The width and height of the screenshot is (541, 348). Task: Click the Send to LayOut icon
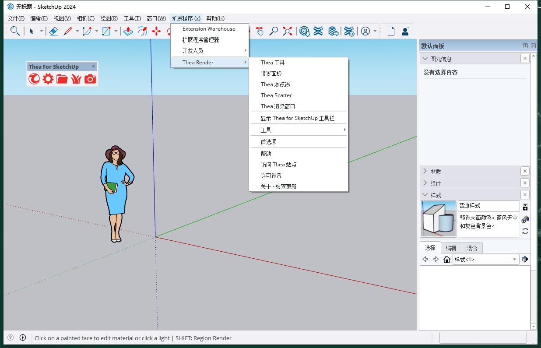(x=334, y=31)
